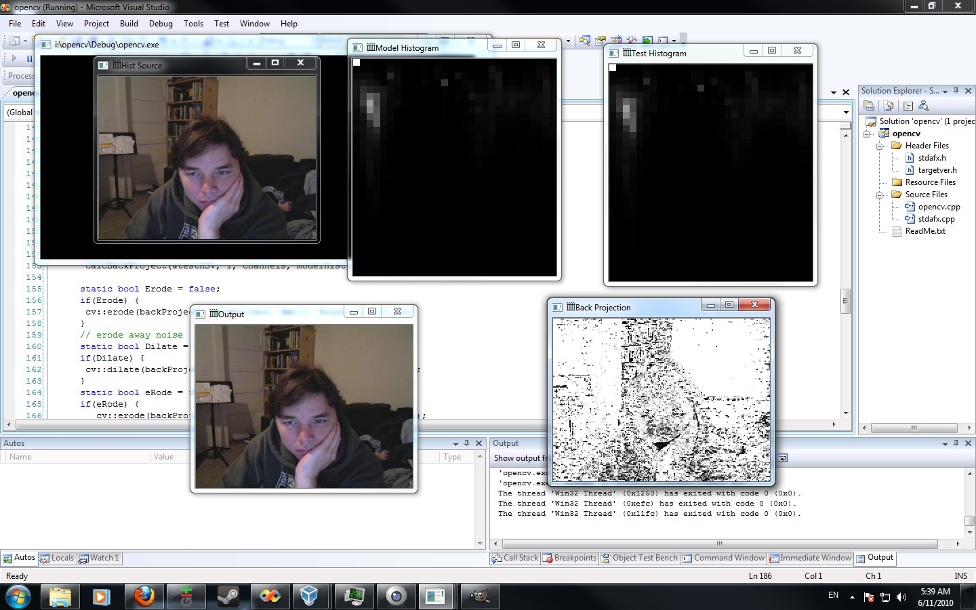Select ReadMe.txt in Solution Explorer
The image size is (976, 610).
pos(925,231)
